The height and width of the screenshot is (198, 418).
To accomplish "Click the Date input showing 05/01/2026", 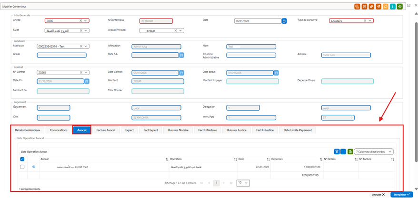I will tap(258, 21).
